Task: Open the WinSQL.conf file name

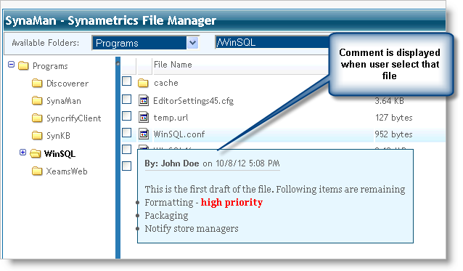Action: tap(179, 134)
